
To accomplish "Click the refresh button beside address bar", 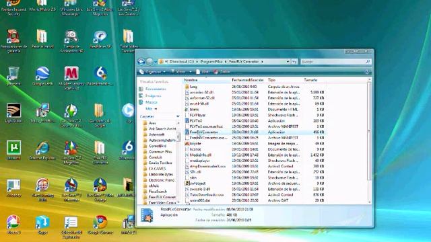I will pos(294,62).
